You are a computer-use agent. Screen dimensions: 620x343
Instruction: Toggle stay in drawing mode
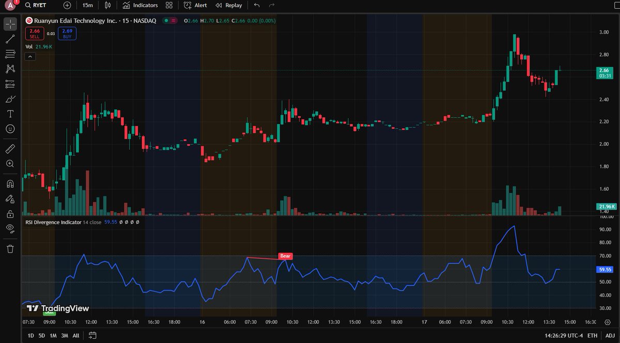(x=10, y=198)
